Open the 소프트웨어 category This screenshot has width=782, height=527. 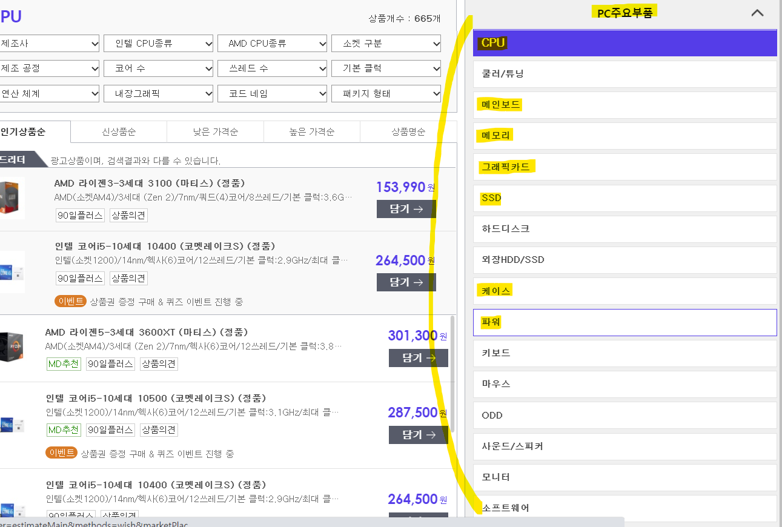[625, 508]
